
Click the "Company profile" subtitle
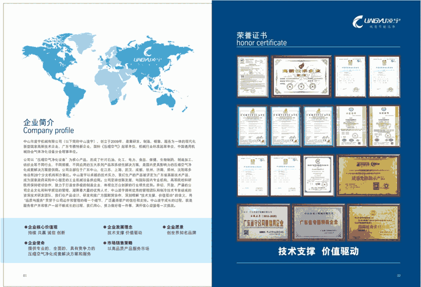pos(48,131)
